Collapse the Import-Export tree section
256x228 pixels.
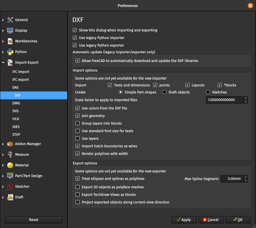tap(3, 63)
